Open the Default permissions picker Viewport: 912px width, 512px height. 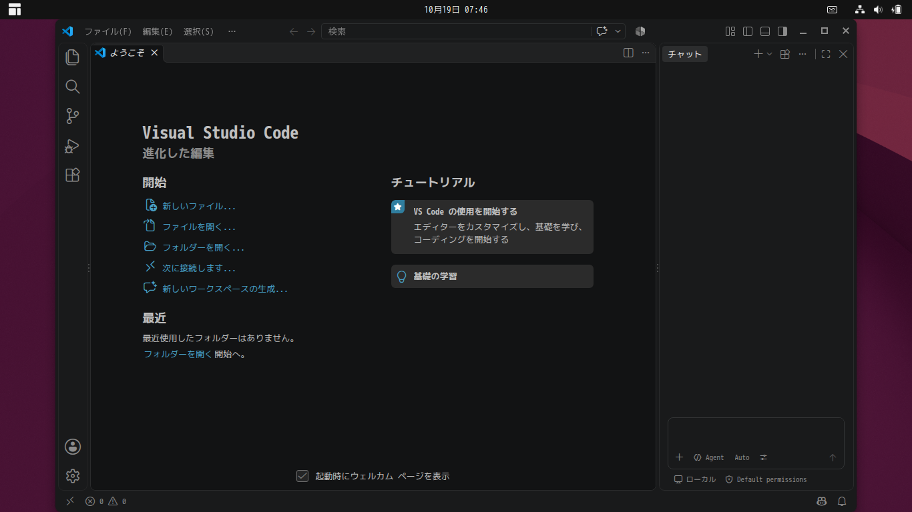[766, 479]
